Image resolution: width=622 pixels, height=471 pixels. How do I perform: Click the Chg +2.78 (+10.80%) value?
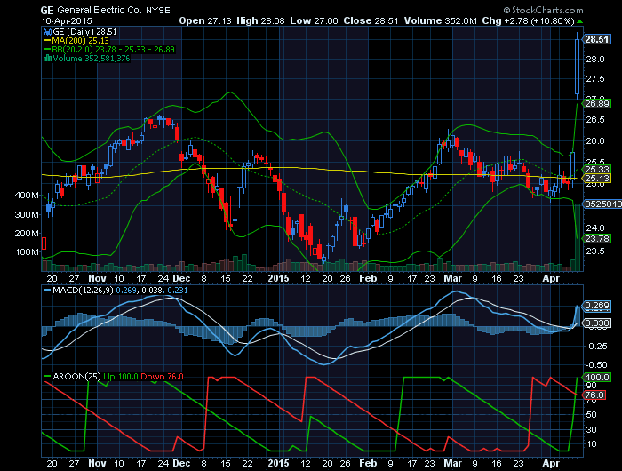pyautogui.click(x=528, y=21)
